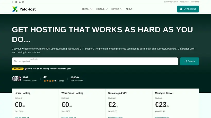Click the Search button
The height and width of the screenshot is (118, 211).
(189, 61)
